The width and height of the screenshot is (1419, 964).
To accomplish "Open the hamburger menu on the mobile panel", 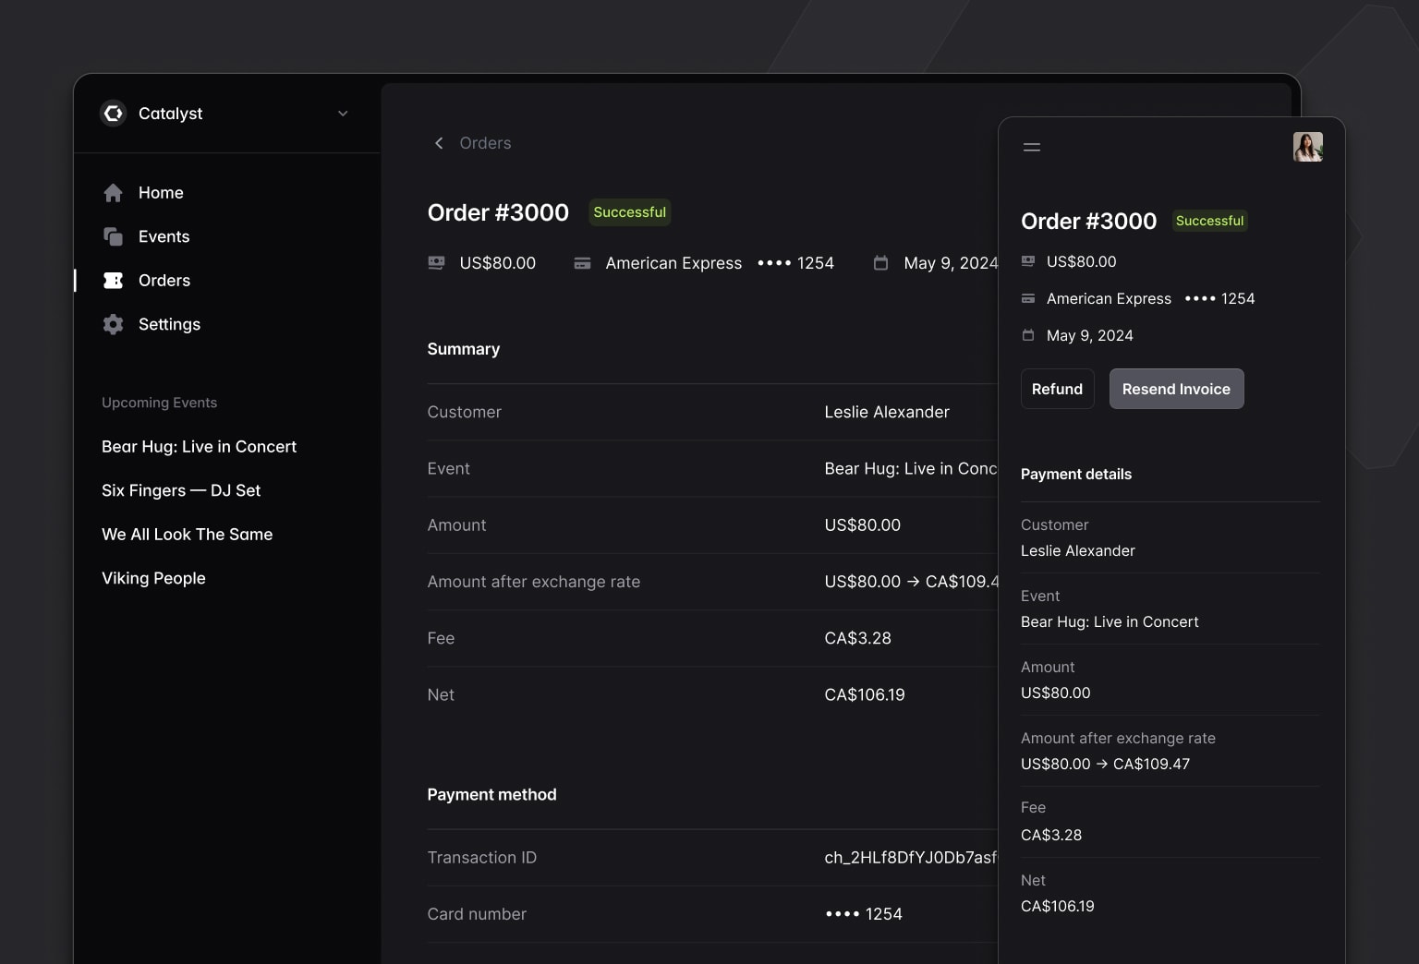I will pyautogui.click(x=1032, y=146).
